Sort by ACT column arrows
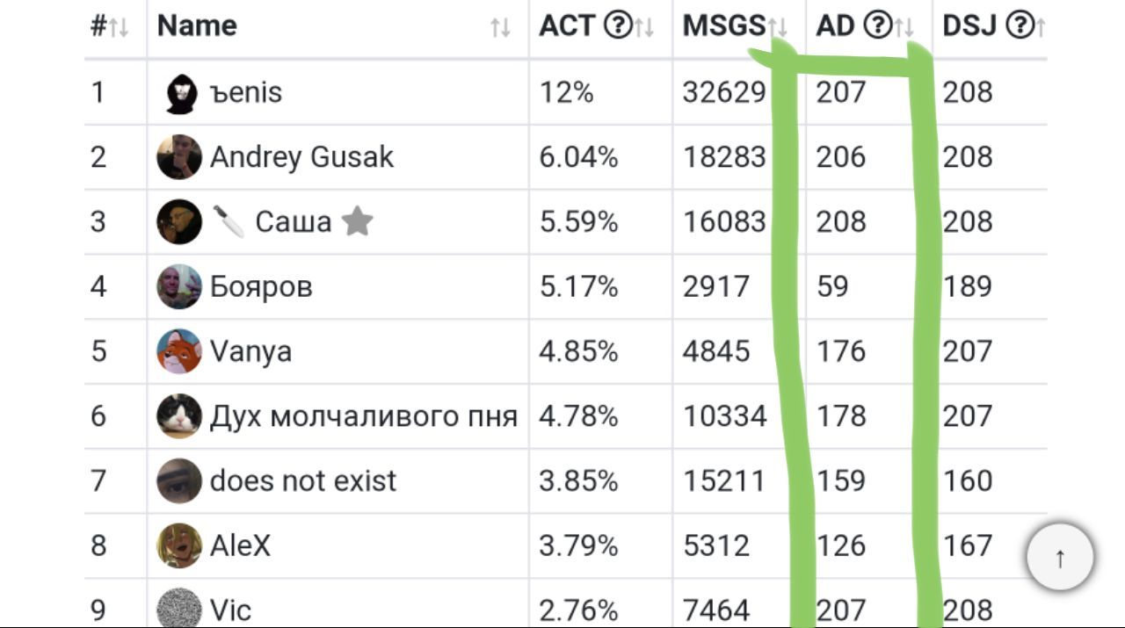Viewport: 1125px width, 628px height. [644, 28]
